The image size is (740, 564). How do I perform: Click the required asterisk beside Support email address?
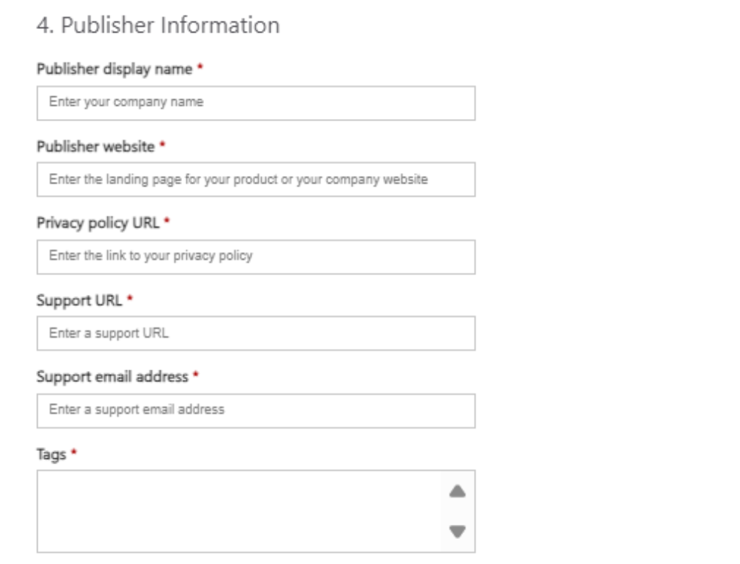[x=196, y=376]
